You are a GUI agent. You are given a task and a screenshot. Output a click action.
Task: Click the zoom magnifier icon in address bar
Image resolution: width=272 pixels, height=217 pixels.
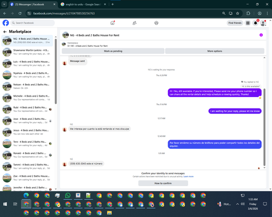(224, 14)
